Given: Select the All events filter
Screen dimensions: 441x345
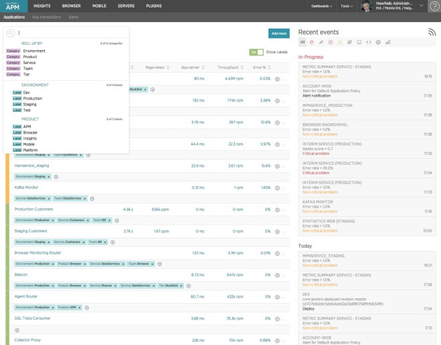Looking at the screenshot, I should [302, 43].
